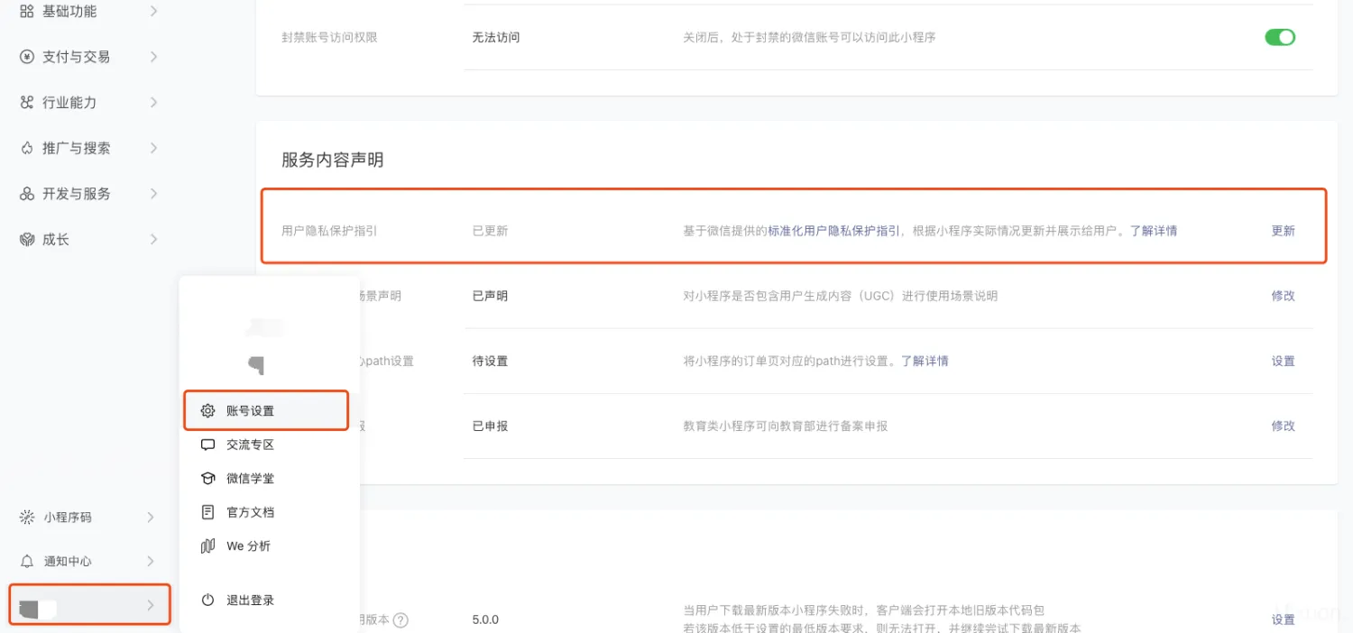Click 设置 in the 待设置 path row

[x=1283, y=361]
